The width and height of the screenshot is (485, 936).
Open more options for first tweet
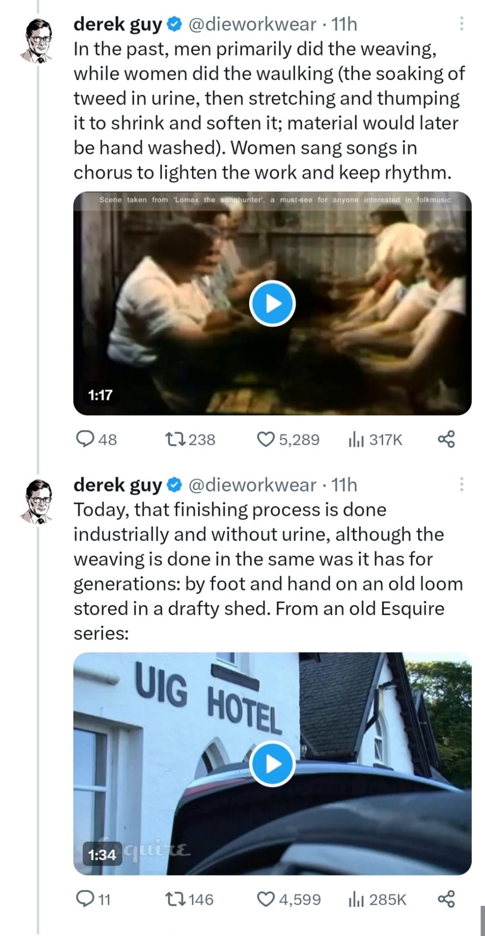(461, 23)
